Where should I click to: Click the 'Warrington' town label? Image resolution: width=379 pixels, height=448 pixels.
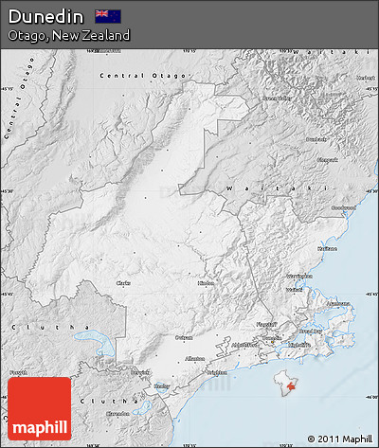click(x=299, y=277)
